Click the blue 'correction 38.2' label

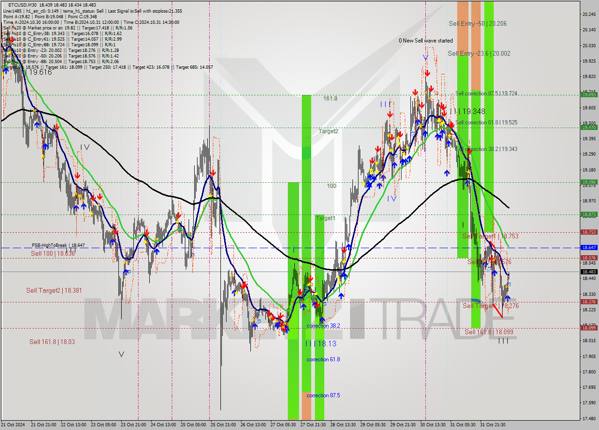click(x=323, y=326)
